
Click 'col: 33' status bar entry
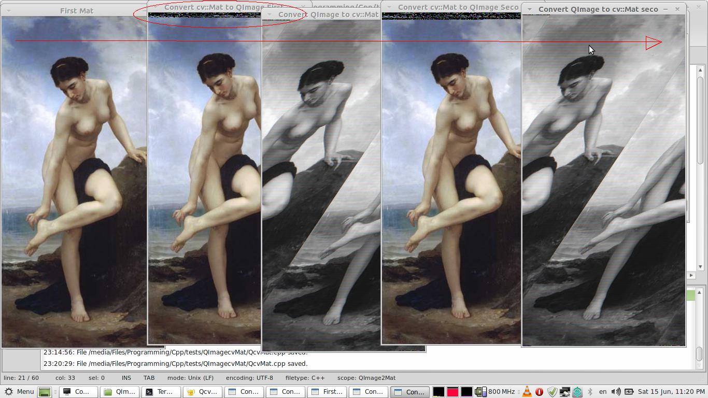pyautogui.click(x=65, y=378)
